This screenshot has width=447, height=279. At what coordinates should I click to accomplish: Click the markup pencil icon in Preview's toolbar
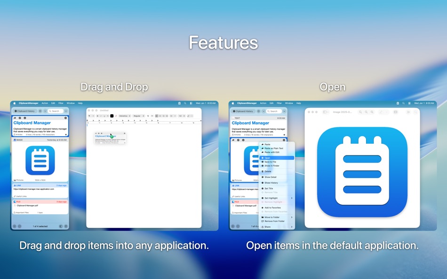click(381, 111)
